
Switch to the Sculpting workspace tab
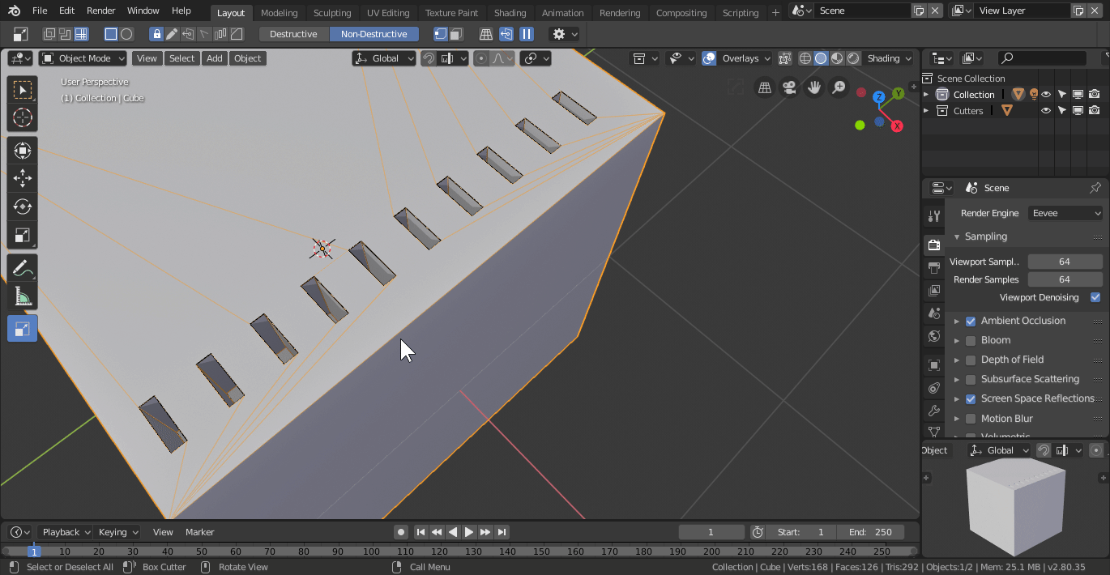[332, 13]
